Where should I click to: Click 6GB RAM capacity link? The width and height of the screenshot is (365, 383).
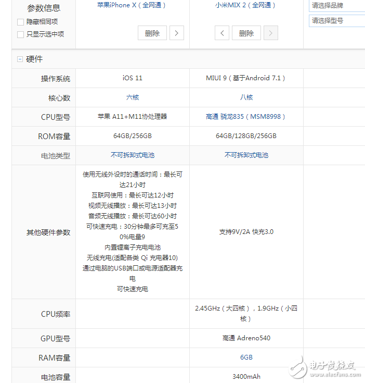246,357
